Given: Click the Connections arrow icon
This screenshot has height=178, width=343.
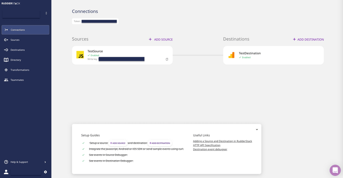Looking at the screenshot, I should [x=6, y=30].
